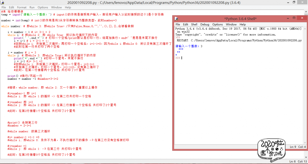The image size is (308, 164).
Task: Open the editor's File menu
Action: tap(4, 7)
